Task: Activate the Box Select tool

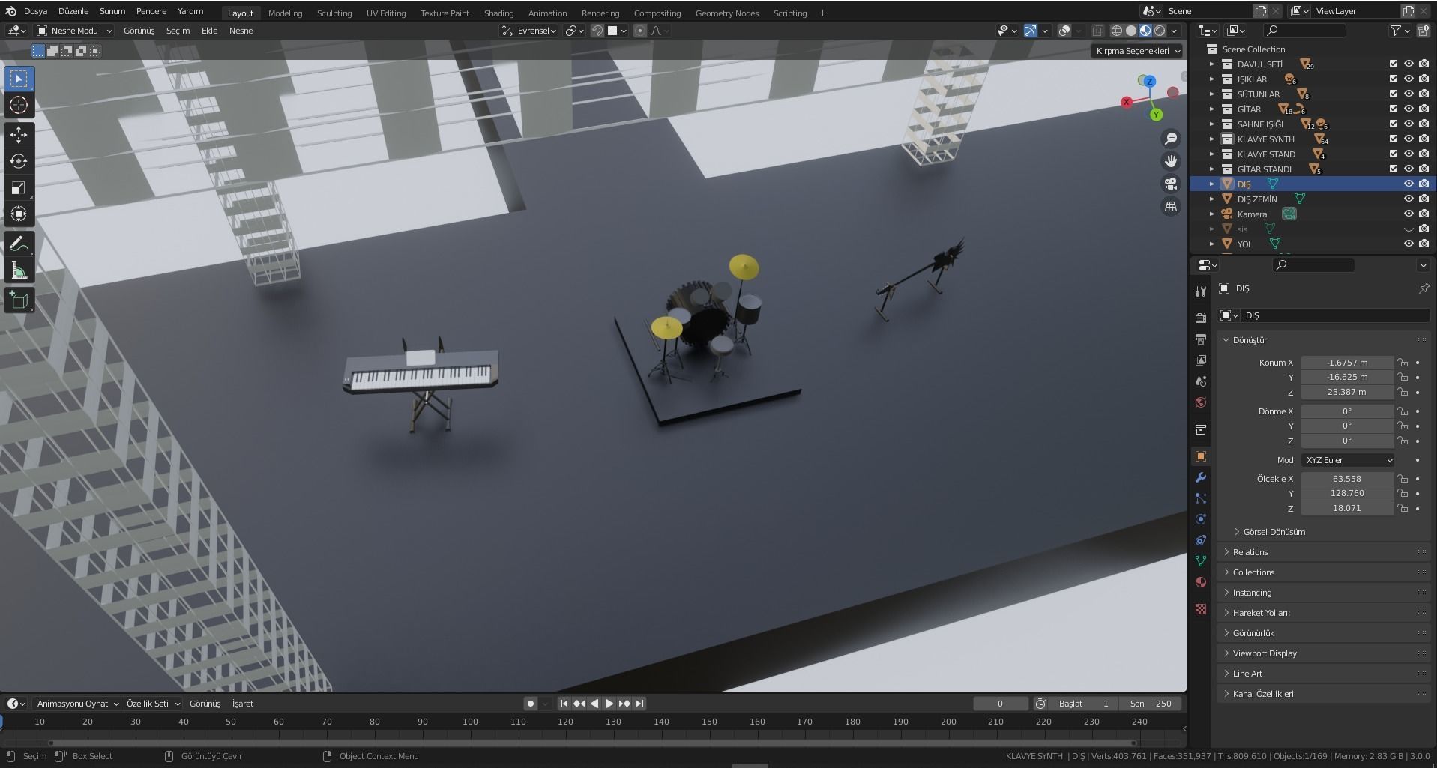Action: click(x=19, y=79)
